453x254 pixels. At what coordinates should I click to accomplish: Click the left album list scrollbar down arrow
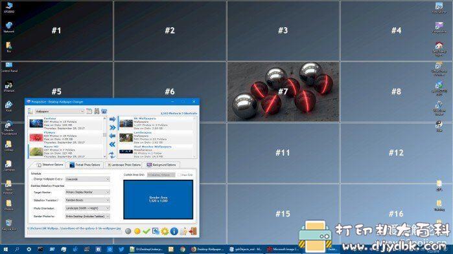(x=104, y=156)
